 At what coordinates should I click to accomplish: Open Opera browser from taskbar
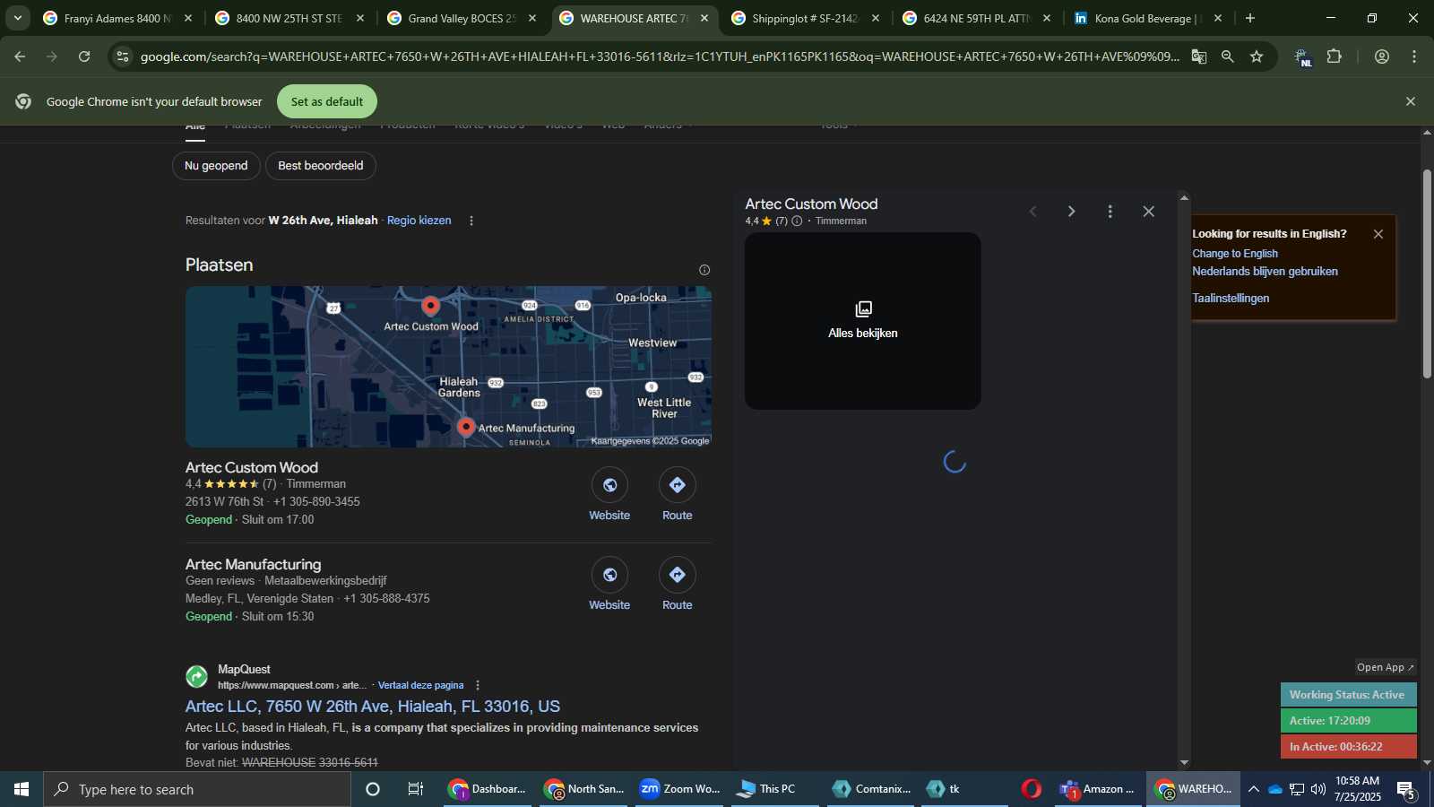click(x=1032, y=789)
